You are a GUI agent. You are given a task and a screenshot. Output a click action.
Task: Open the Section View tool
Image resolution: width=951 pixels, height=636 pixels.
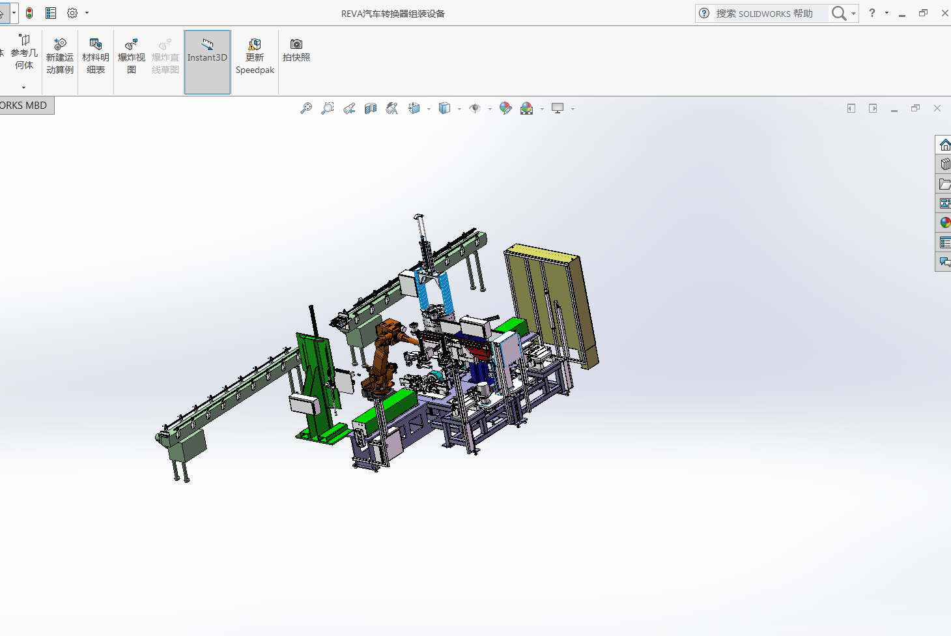click(x=371, y=109)
